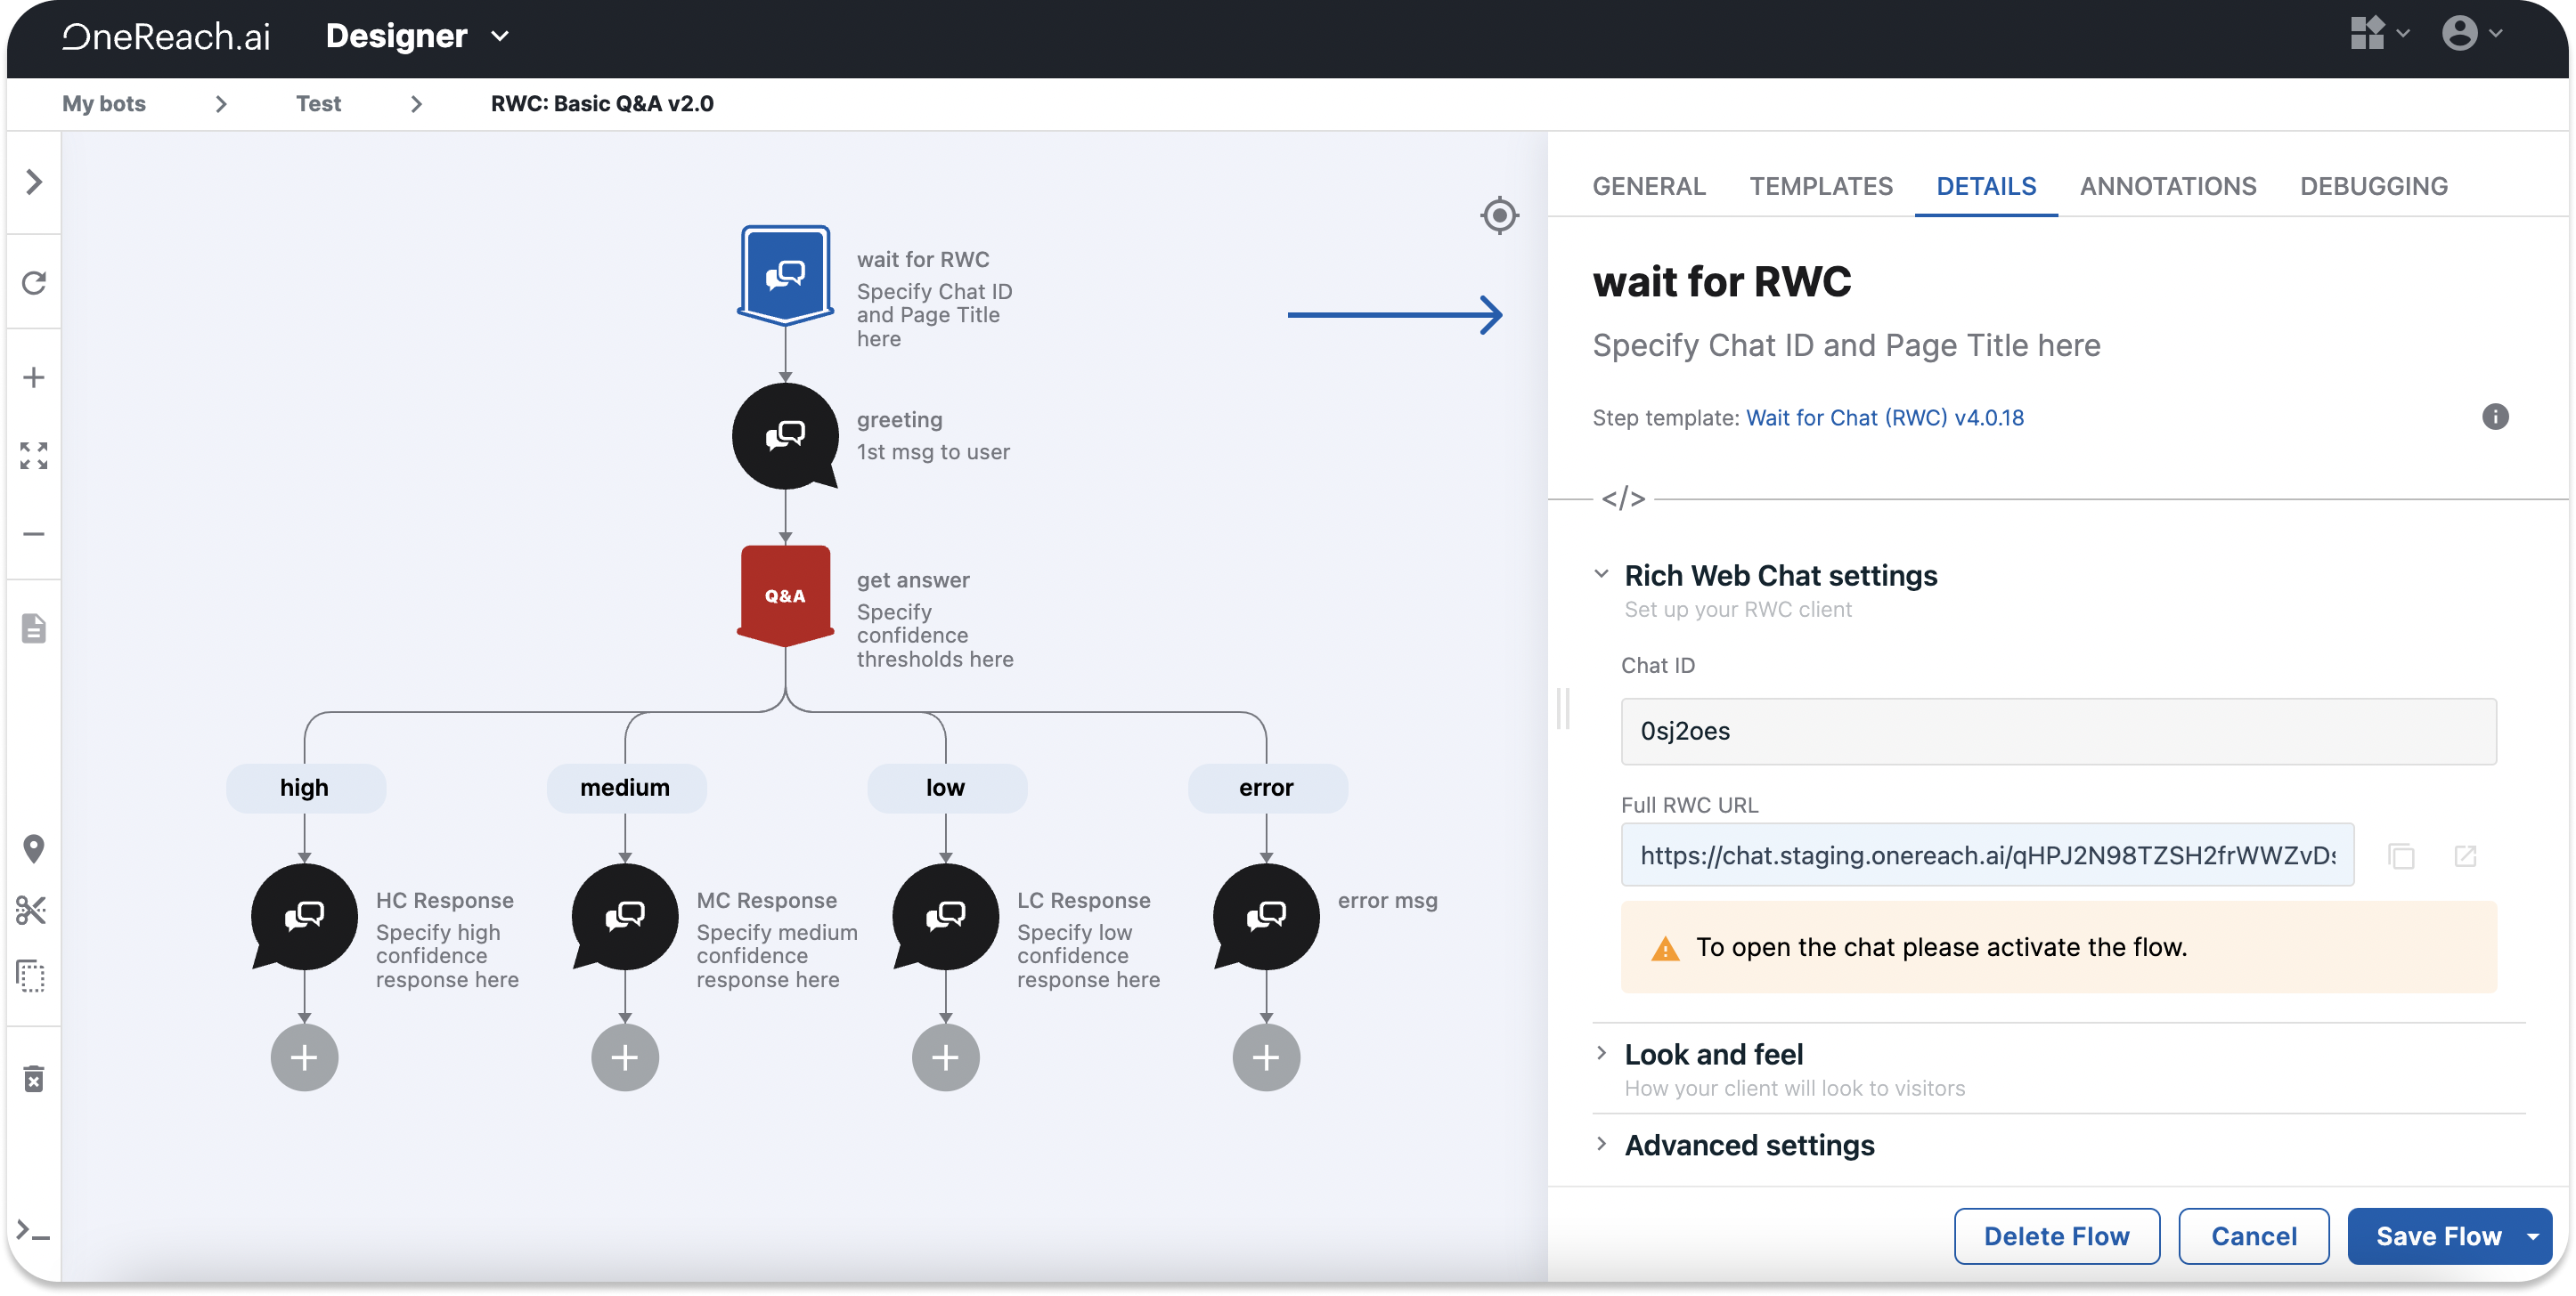The width and height of the screenshot is (2576, 1296).
Task: Click the refresh icon in left sidebar
Action: [x=34, y=283]
